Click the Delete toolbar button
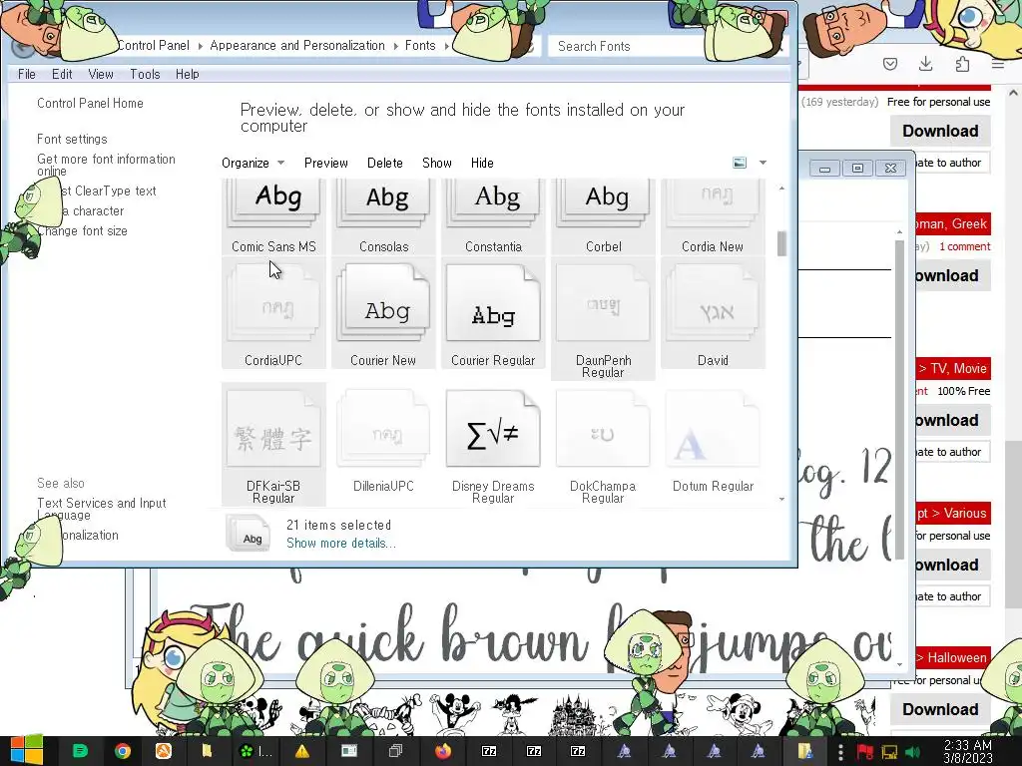1022x766 pixels. pos(384,163)
